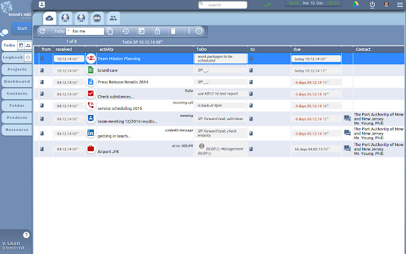The image size is (406, 254).
Task: Click due date 'today 10.12.14 08' field
Action: click(x=316, y=59)
